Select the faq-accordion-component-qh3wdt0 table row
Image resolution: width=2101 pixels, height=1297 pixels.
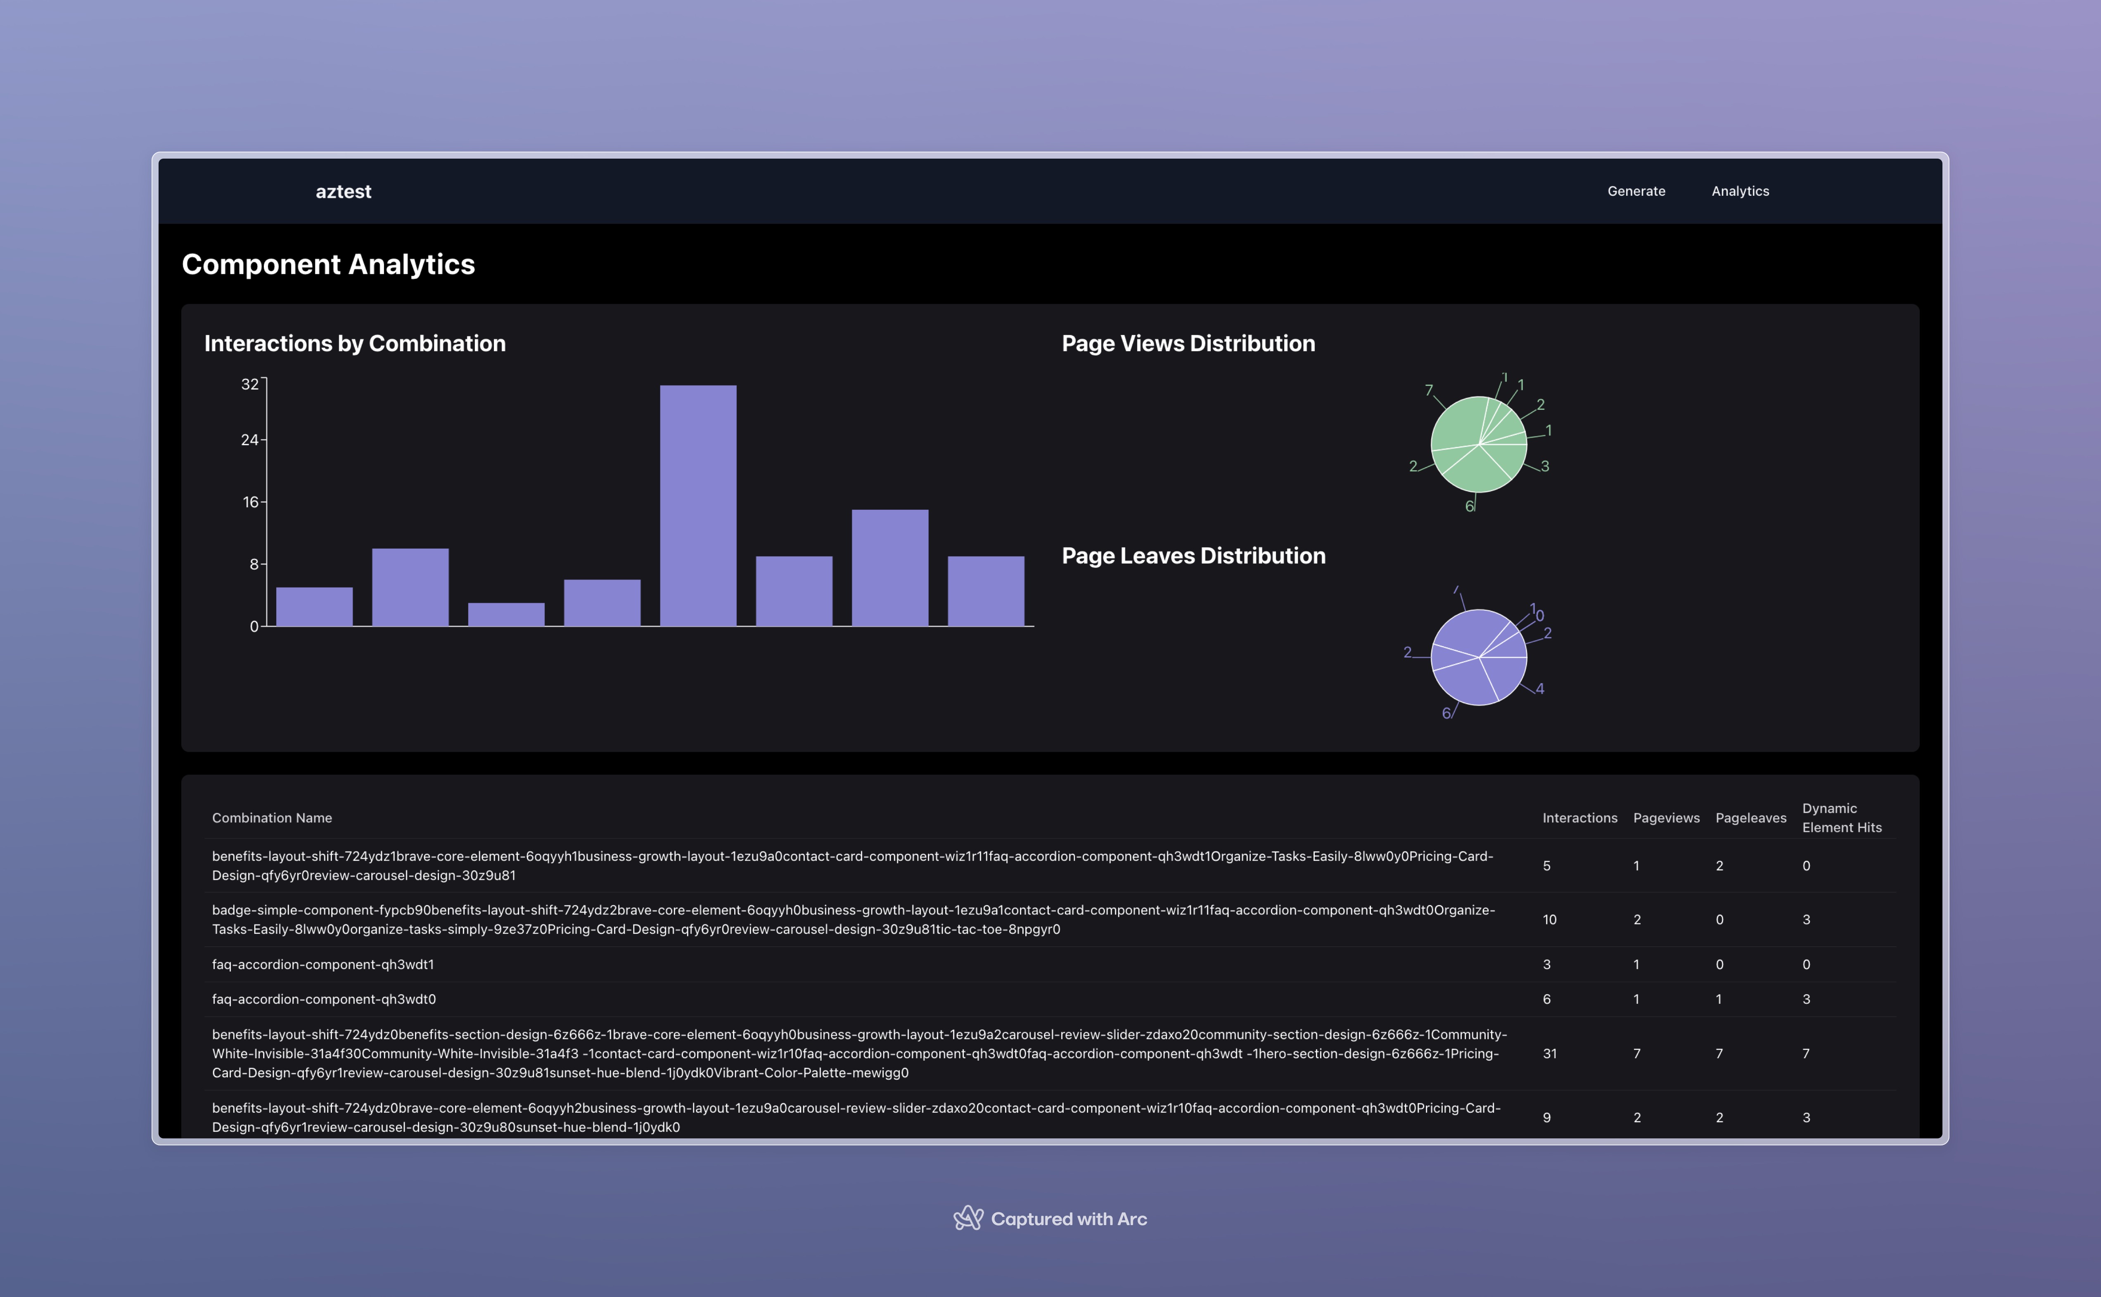pyautogui.click(x=323, y=999)
